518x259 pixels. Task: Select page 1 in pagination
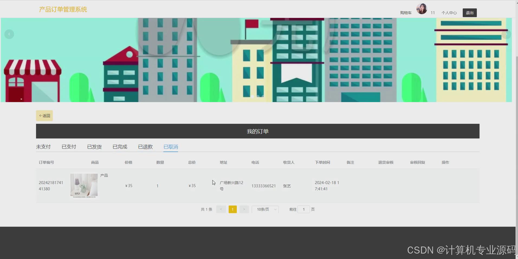(233, 209)
